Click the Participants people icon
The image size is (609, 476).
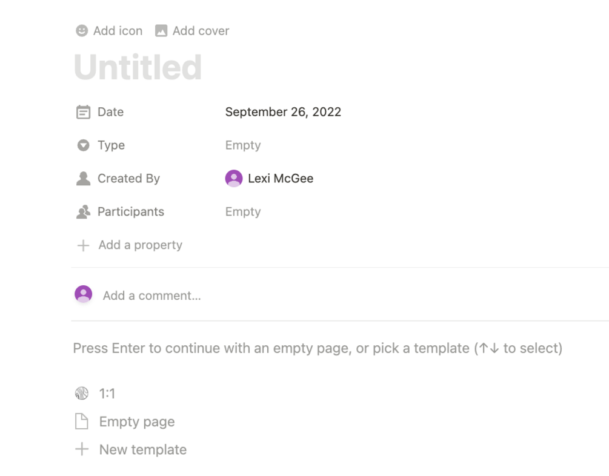coord(83,212)
